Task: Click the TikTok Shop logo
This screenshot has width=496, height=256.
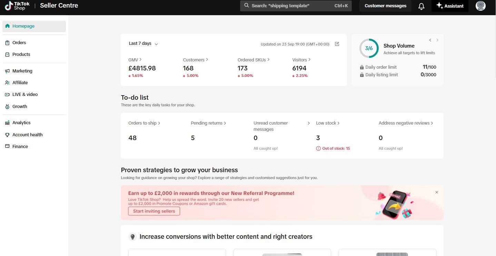Action: 17,6
